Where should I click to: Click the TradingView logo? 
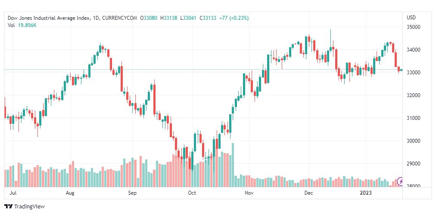pyautogui.click(x=25, y=207)
